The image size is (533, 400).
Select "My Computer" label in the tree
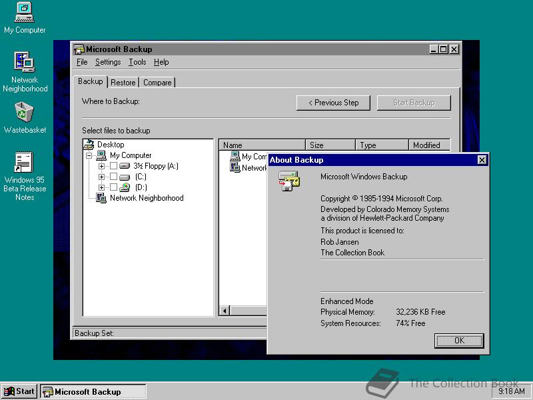(x=131, y=155)
